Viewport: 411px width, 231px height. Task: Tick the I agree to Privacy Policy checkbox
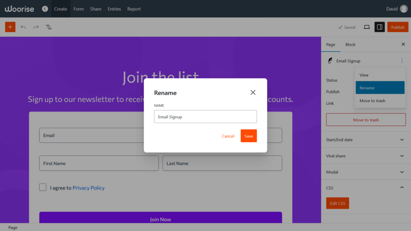43,187
